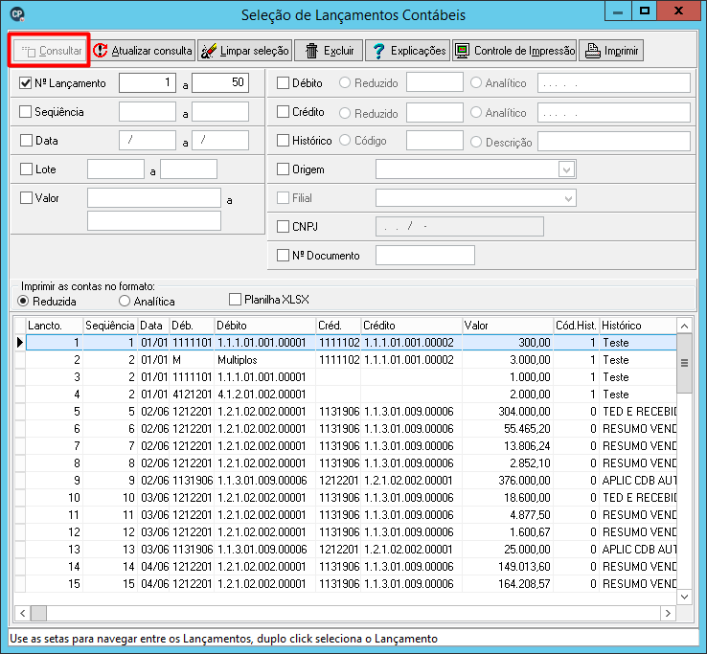Click the value 376.000,00 cell

click(x=508, y=481)
